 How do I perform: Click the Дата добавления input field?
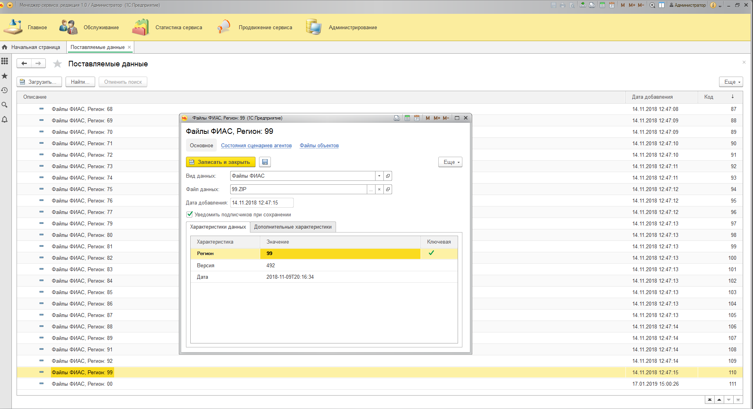pyautogui.click(x=262, y=203)
